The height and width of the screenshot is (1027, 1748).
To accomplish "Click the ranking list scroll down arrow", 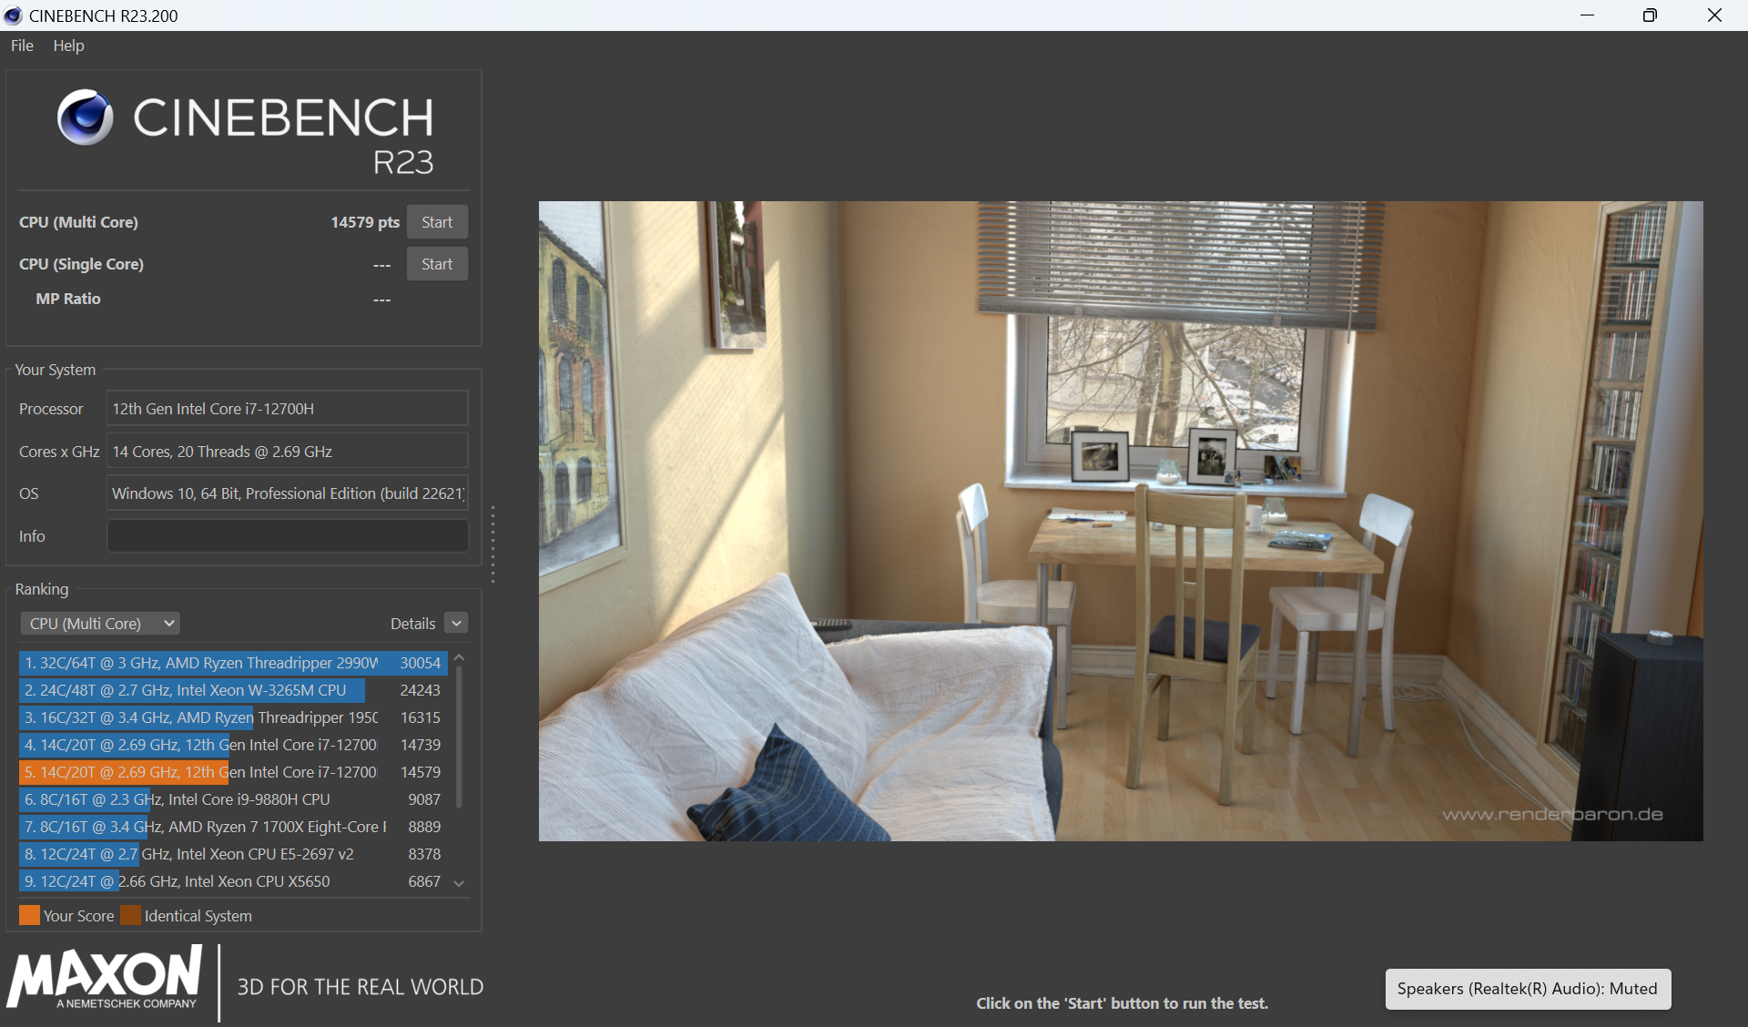I will point(459,883).
